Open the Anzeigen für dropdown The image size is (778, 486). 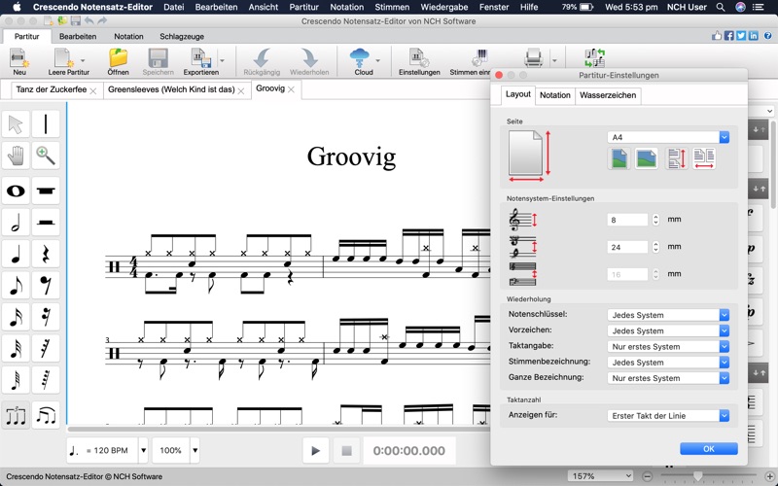coord(668,416)
